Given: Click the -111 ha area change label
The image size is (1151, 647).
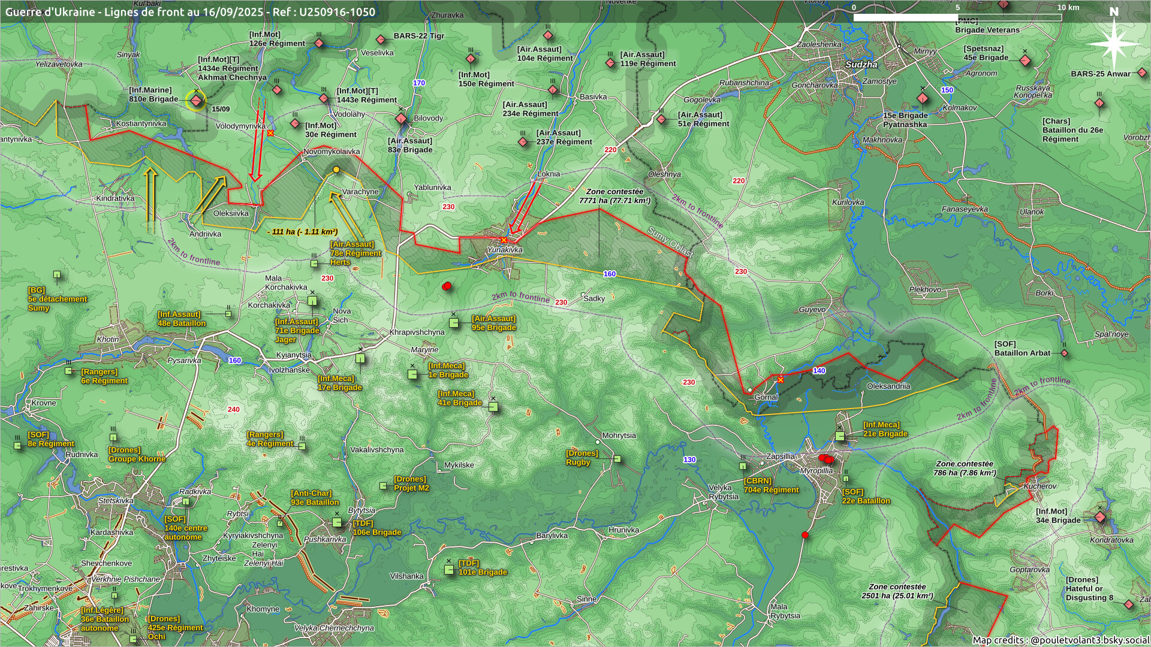Looking at the screenshot, I should pyautogui.click(x=302, y=232).
